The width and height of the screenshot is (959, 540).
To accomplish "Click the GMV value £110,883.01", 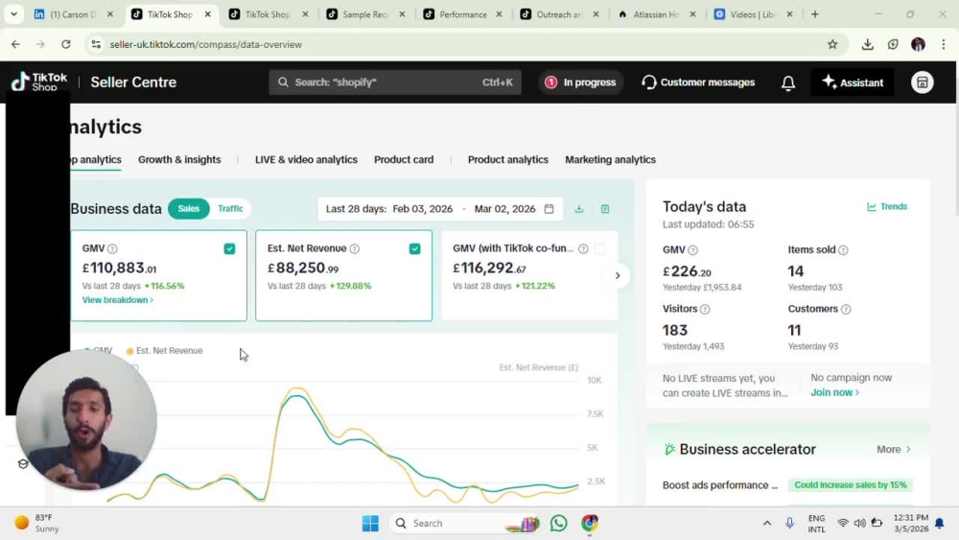I will coord(119,269).
